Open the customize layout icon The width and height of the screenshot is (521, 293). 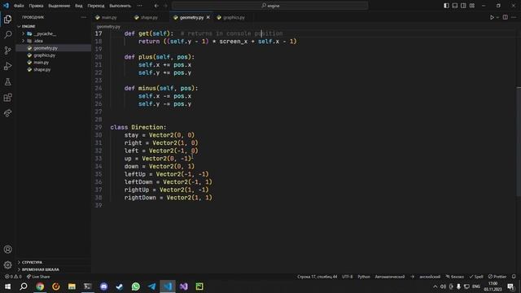click(472, 6)
